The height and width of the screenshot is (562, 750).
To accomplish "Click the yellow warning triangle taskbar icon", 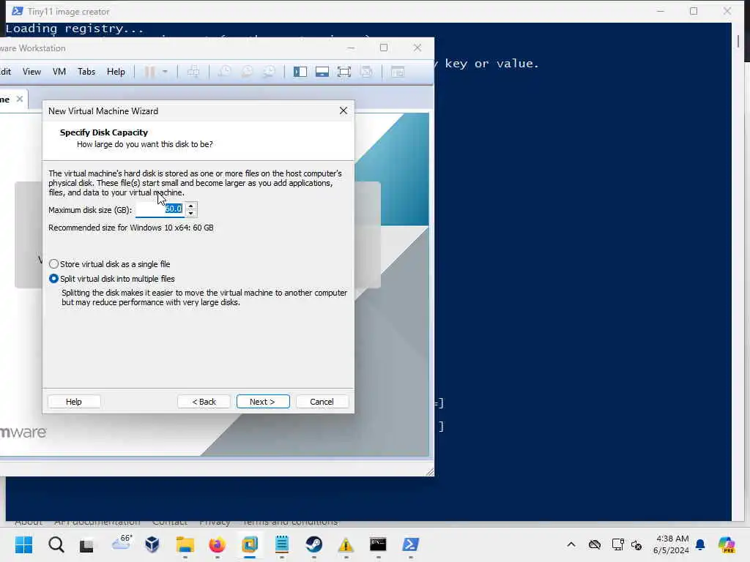I will click(346, 544).
